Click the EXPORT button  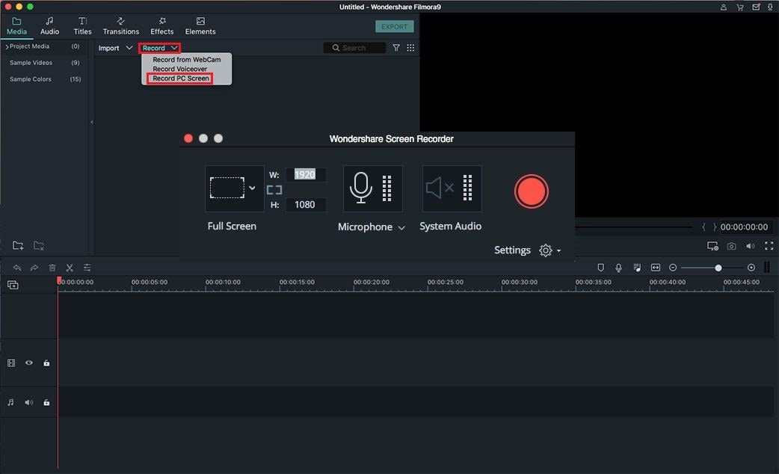395,27
